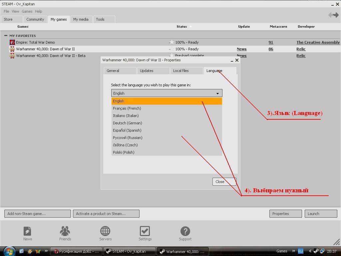Open the General tab in Properties
The height and width of the screenshot is (256, 341).
pyautogui.click(x=120, y=71)
